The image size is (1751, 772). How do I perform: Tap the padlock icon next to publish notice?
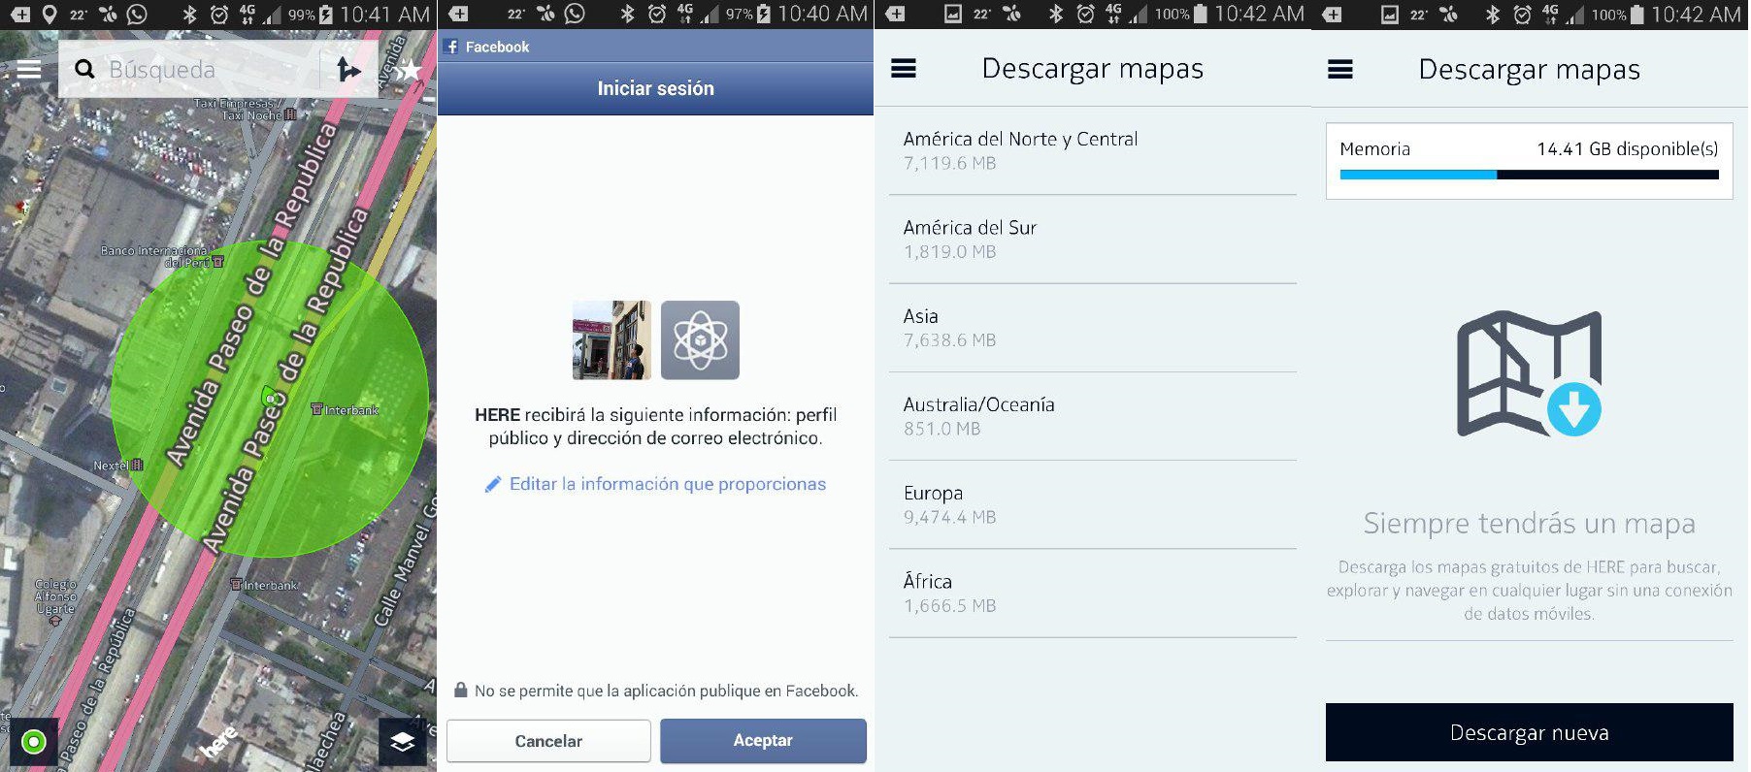(461, 691)
